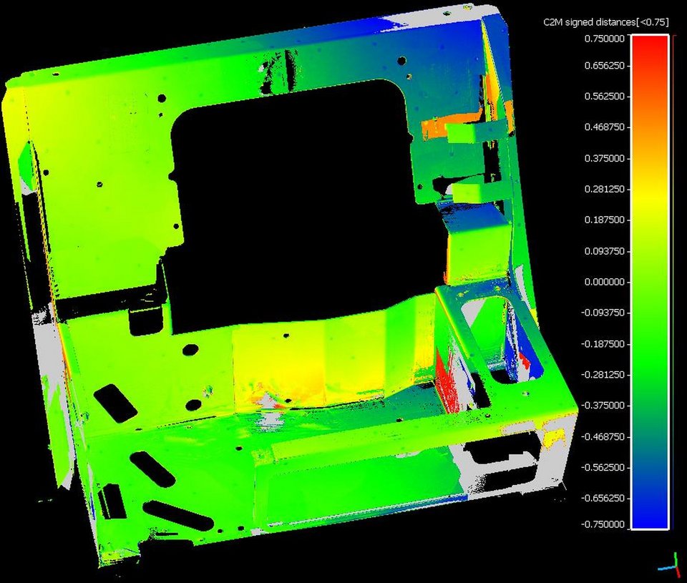This screenshot has width=687, height=583.
Task: Click the 0.187500 scale tick label
Action: (x=605, y=220)
